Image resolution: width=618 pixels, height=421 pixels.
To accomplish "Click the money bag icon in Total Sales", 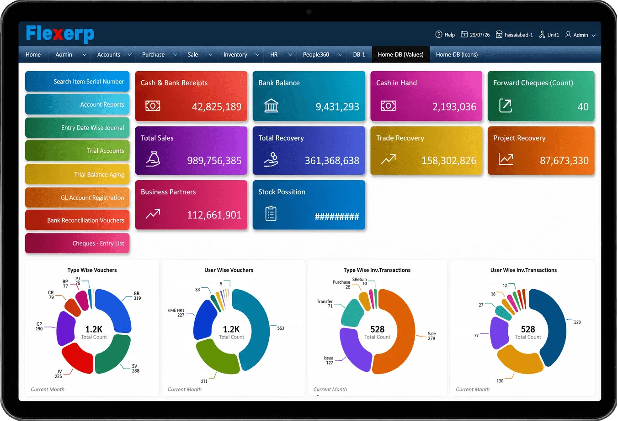I will point(153,159).
